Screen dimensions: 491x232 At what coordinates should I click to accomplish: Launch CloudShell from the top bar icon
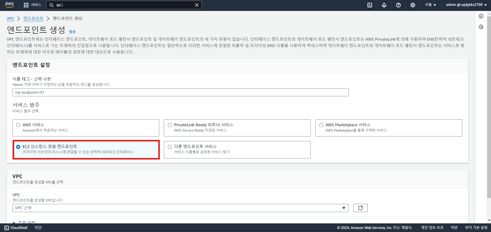click(x=370, y=5)
